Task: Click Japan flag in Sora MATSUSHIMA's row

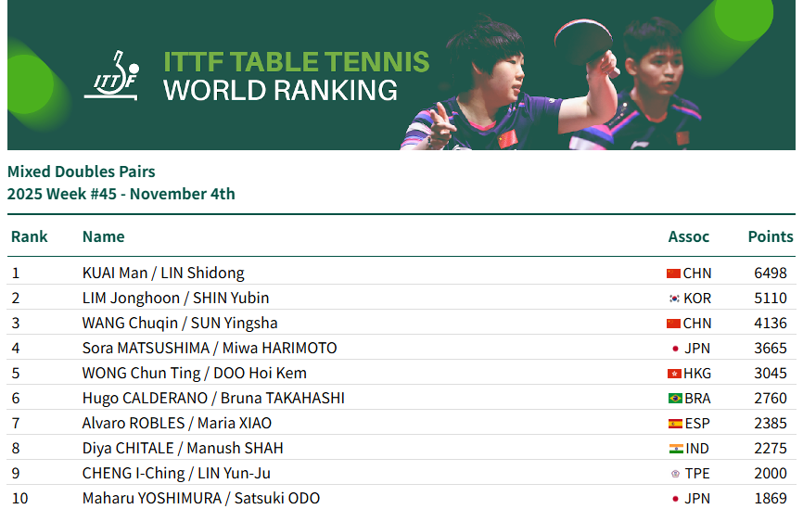Action: coord(675,349)
